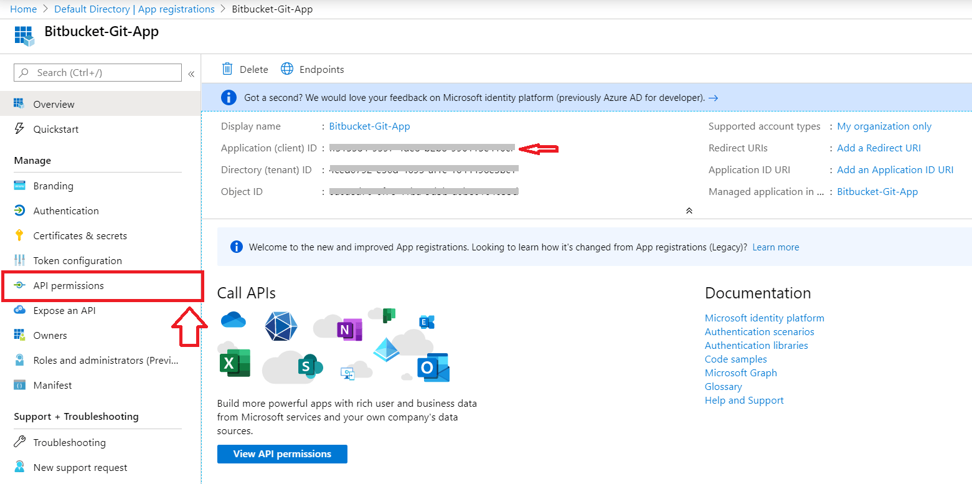
Task: Click the Overview grid icon
Action: tap(19, 104)
